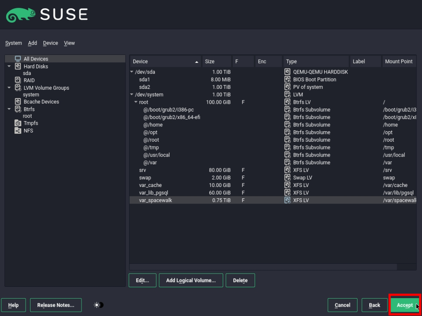Sort by Device column header arrow
The image size is (422, 316).
point(197,61)
